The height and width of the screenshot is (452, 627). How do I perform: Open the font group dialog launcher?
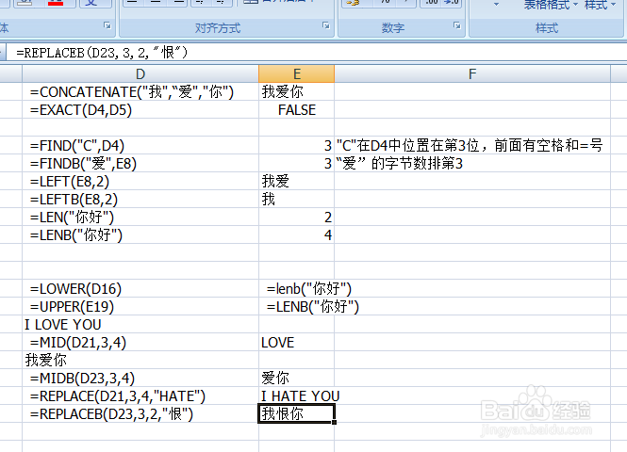click(107, 25)
